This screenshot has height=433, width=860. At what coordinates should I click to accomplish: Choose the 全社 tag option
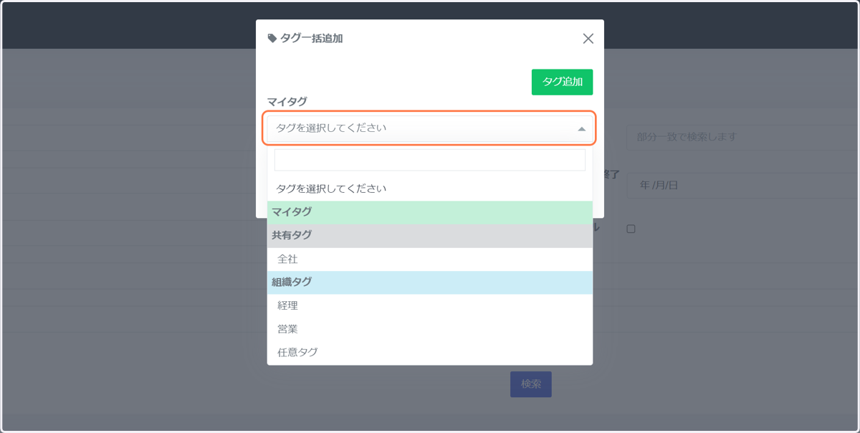(x=430, y=259)
